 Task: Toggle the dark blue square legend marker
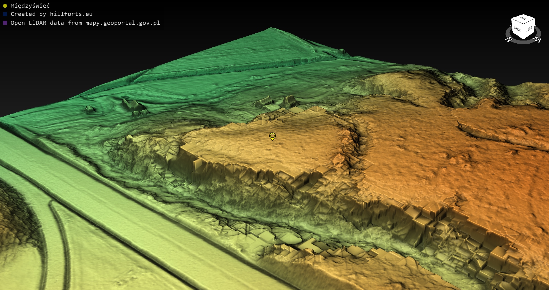(x=5, y=14)
